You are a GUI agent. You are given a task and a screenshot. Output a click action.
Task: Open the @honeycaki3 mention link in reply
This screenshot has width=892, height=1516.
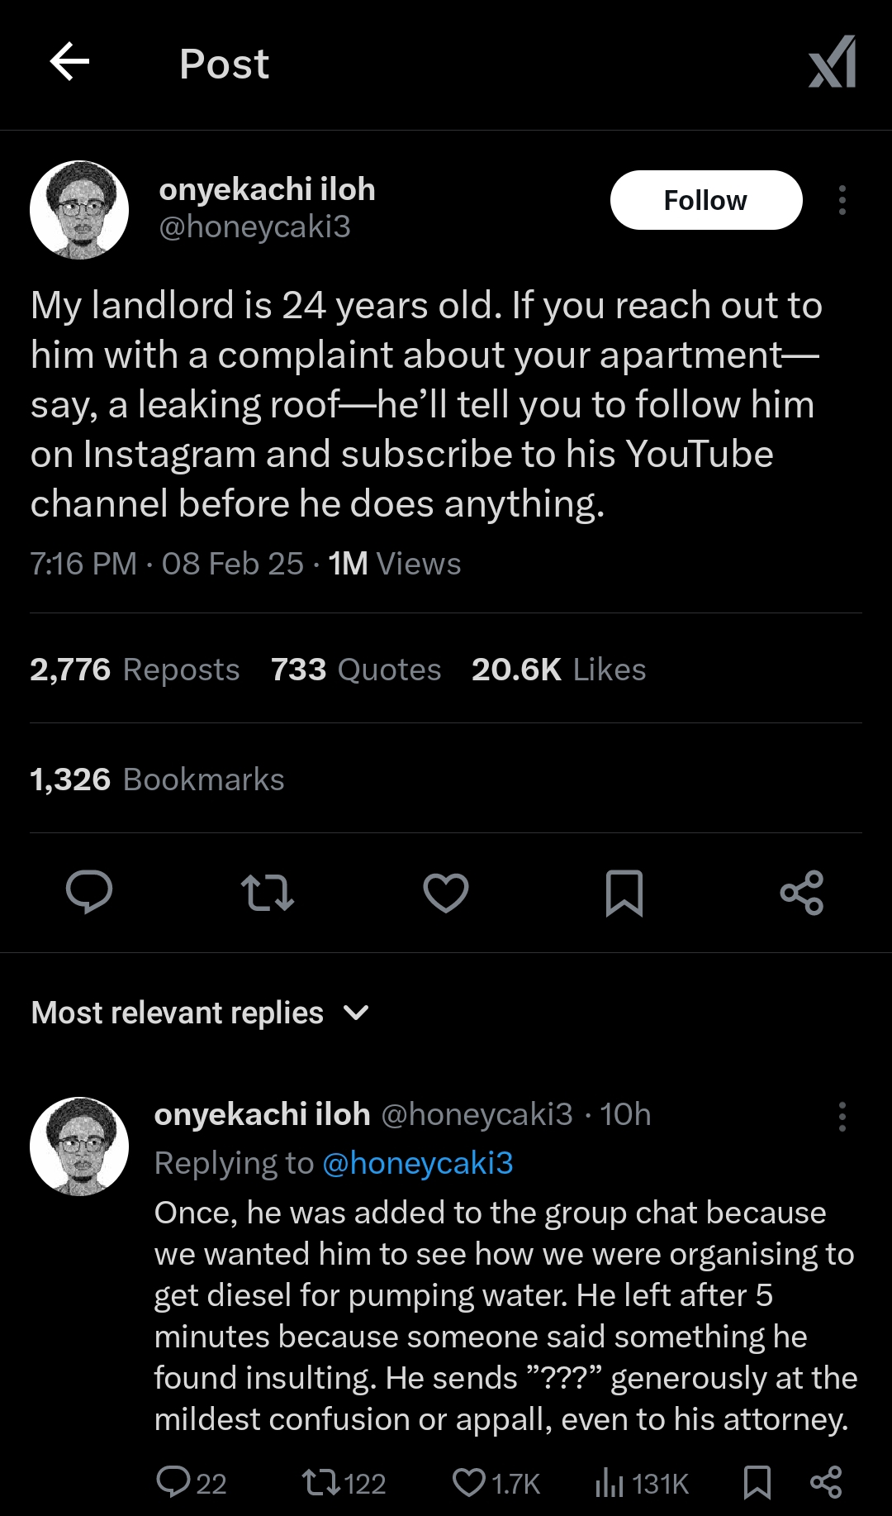[x=417, y=1163]
